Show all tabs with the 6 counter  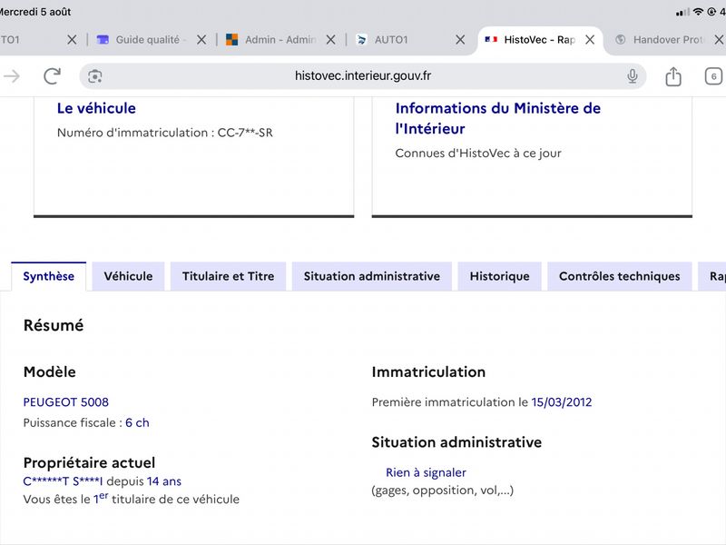click(x=713, y=76)
